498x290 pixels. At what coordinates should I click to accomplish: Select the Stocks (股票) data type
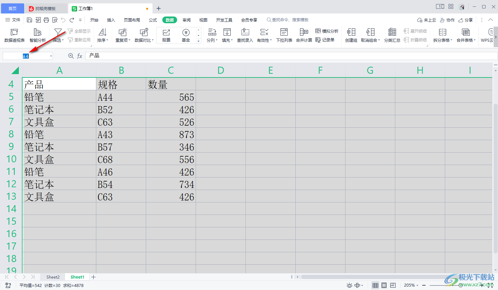(166, 35)
